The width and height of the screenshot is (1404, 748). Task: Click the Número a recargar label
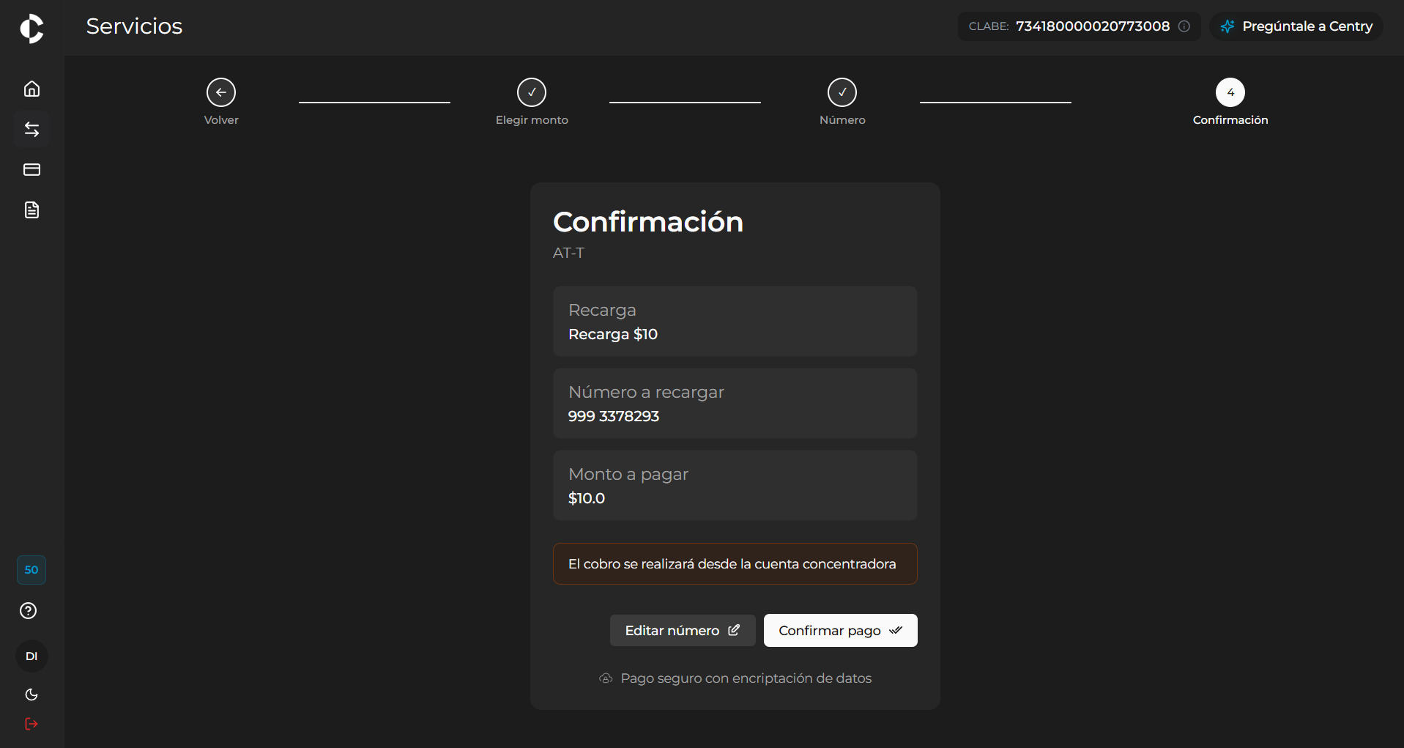646,393
